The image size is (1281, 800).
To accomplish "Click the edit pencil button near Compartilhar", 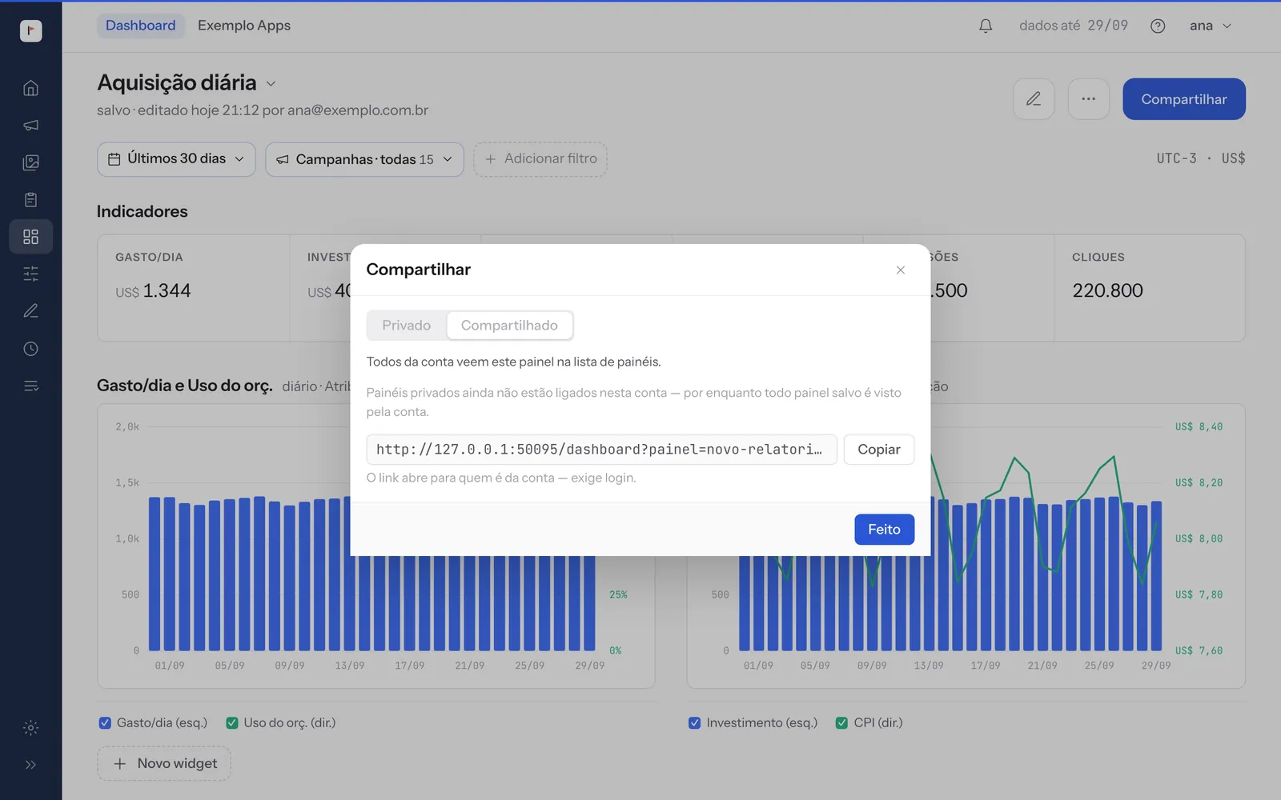I will (x=1034, y=99).
